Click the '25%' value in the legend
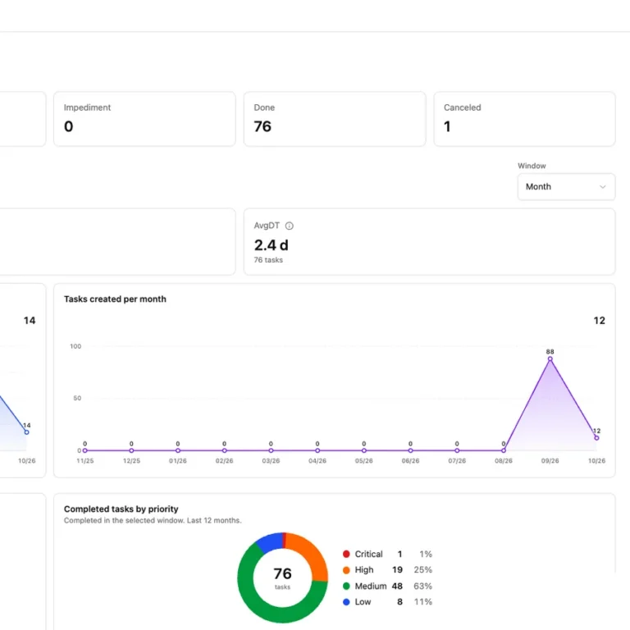Viewport: 630px width, 630px height. [x=423, y=570]
